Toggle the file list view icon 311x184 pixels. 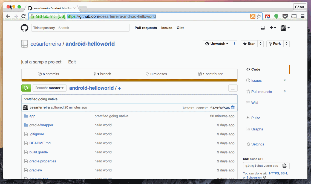click(233, 88)
